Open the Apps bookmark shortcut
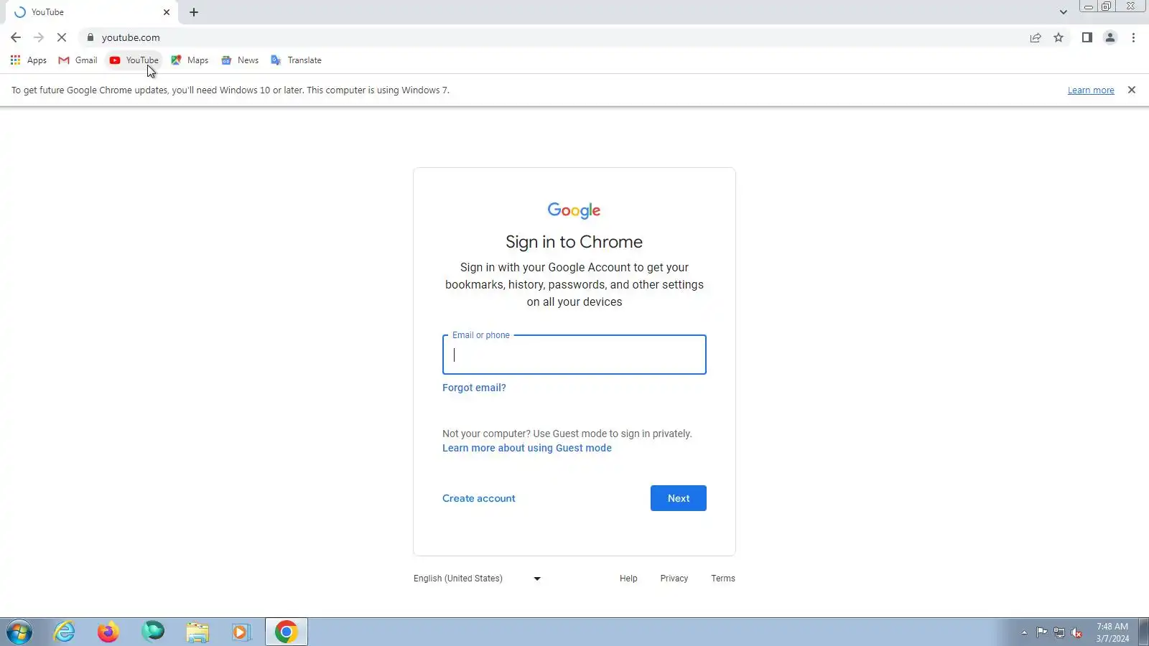This screenshot has width=1149, height=646. [29, 60]
